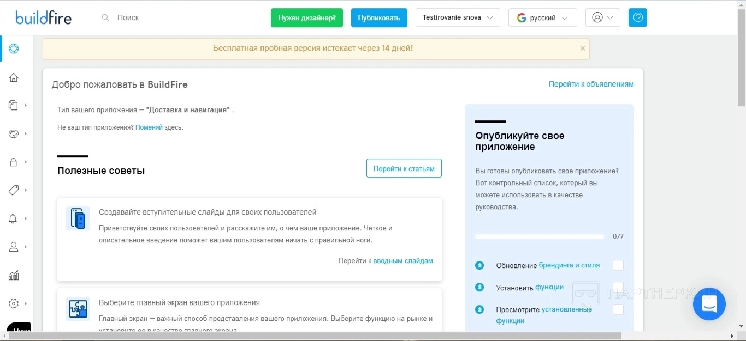Expand the settings gear submenu arrow

[x=26, y=303]
